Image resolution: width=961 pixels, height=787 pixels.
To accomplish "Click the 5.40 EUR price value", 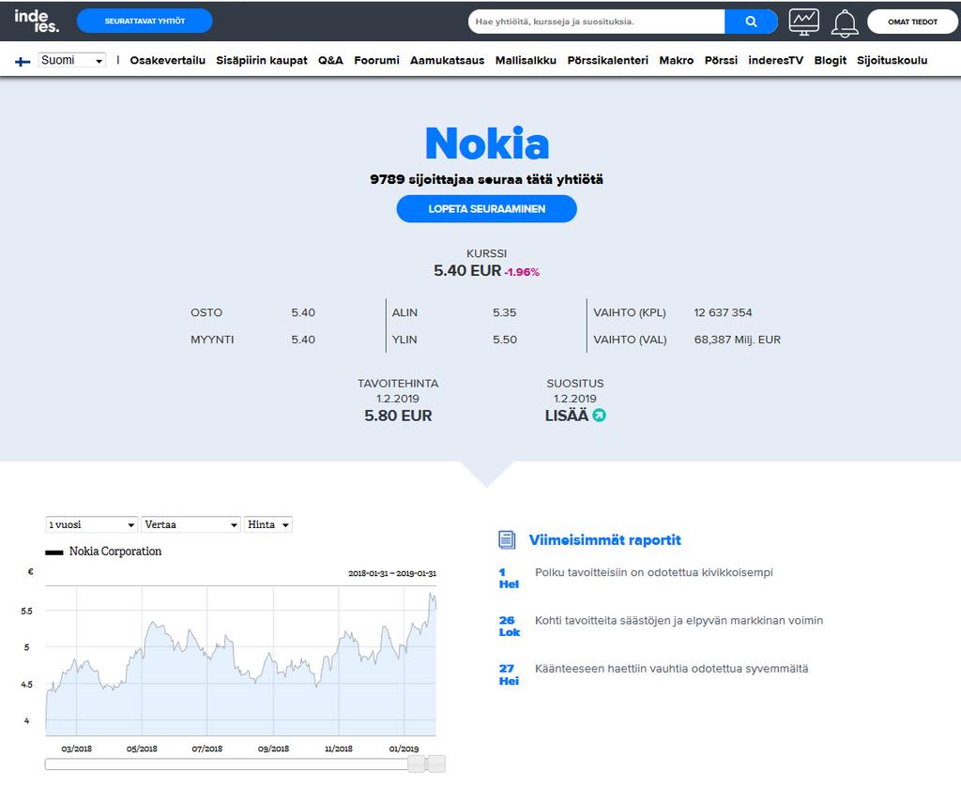I will point(467,270).
